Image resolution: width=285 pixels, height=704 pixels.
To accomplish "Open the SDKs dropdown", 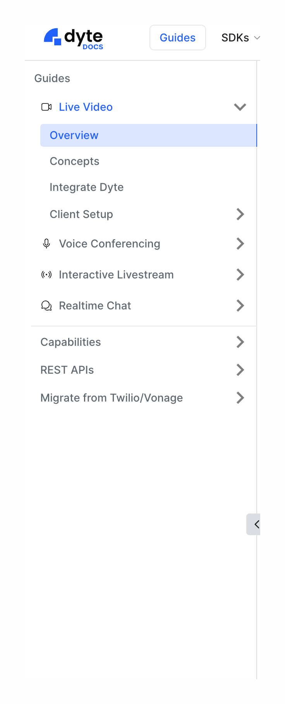I will tap(240, 37).
